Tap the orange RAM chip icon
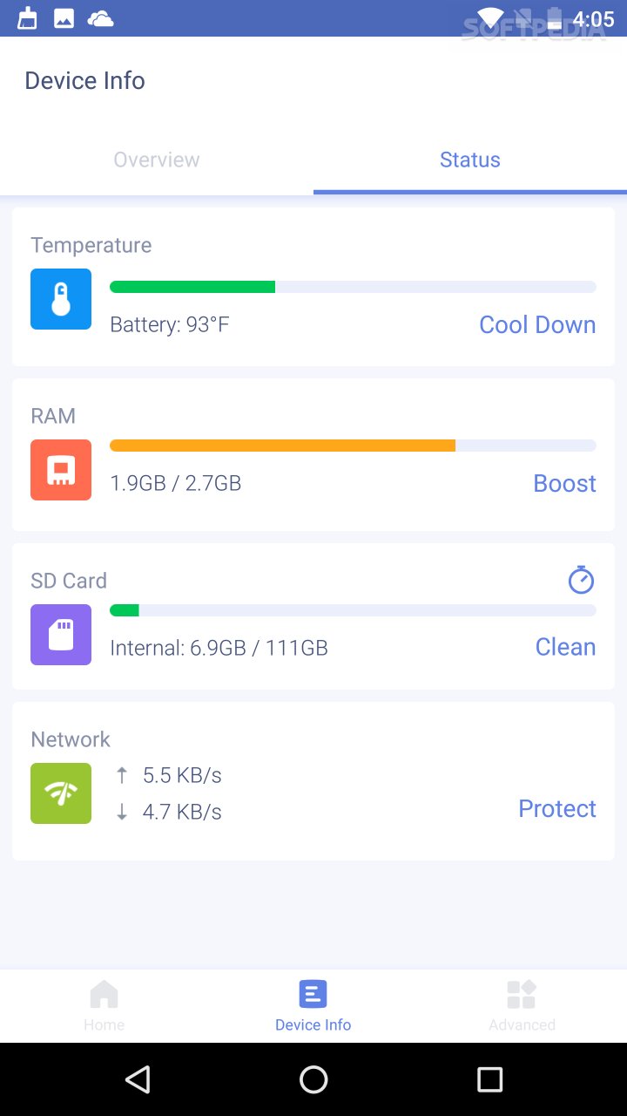The image size is (627, 1116). tap(61, 470)
